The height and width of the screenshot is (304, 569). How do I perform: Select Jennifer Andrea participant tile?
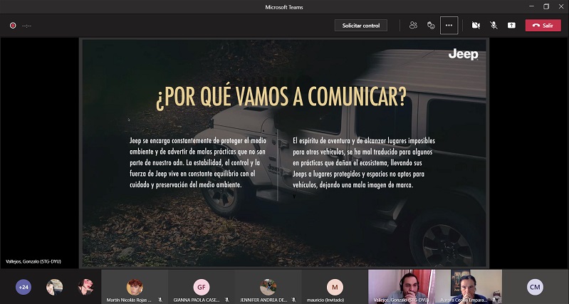click(268, 287)
